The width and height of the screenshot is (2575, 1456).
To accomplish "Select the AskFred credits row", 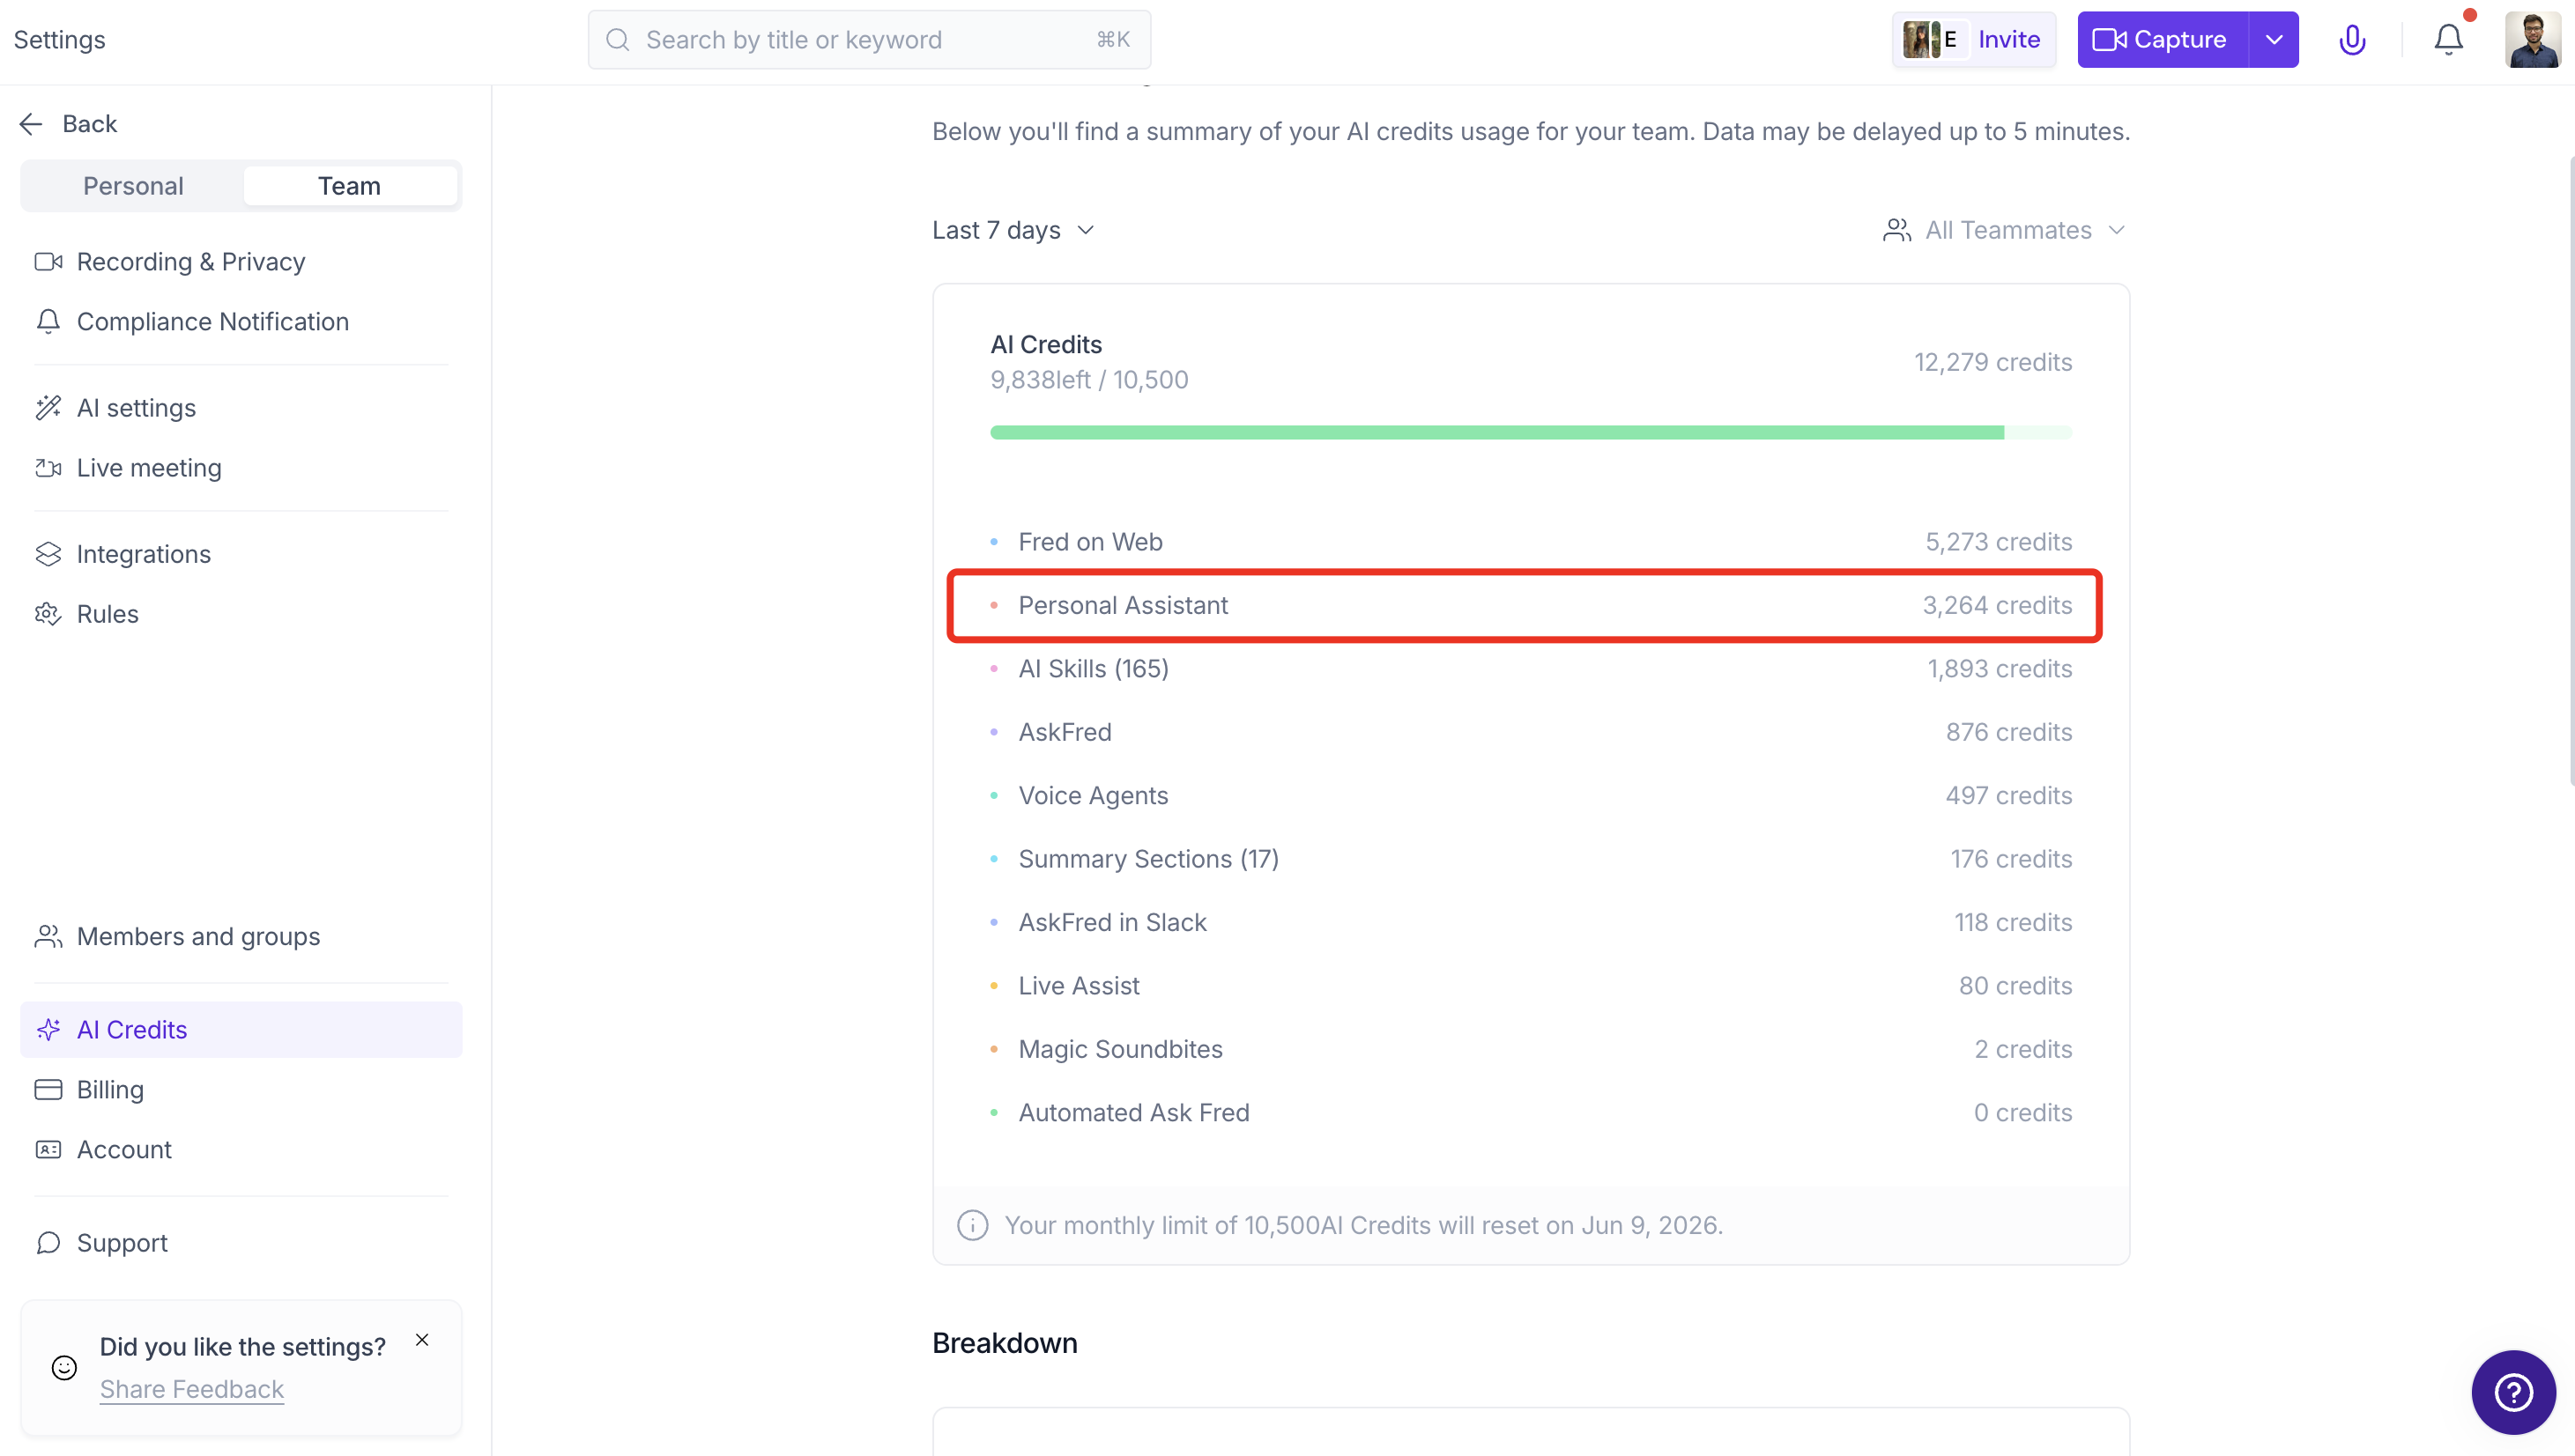I will click(x=1531, y=733).
